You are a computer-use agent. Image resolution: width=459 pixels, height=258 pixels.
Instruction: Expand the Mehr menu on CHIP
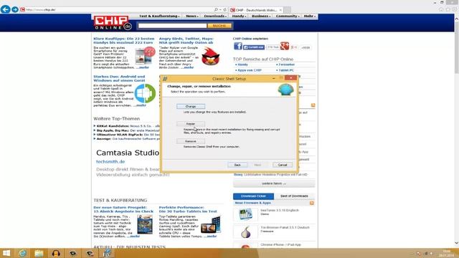pyautogui.click(x=309, y=16)
